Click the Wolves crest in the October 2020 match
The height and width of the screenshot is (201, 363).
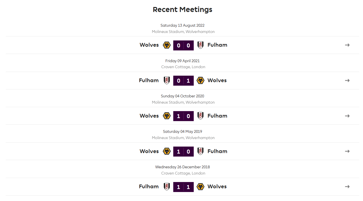point(167,116)
